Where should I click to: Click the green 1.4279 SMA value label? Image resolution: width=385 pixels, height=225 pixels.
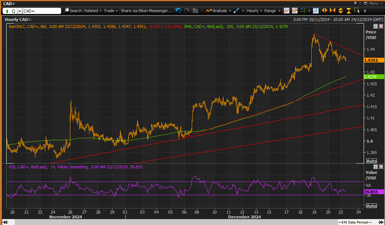[374, 77]
